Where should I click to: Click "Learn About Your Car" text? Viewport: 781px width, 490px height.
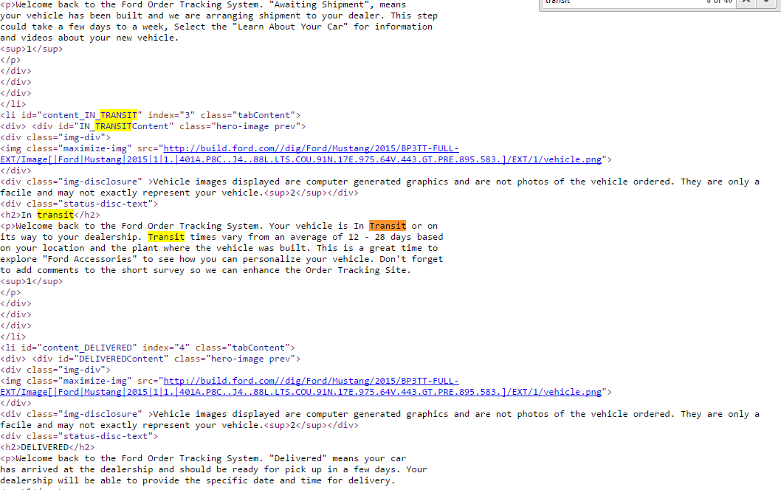(x=290, y=27)
